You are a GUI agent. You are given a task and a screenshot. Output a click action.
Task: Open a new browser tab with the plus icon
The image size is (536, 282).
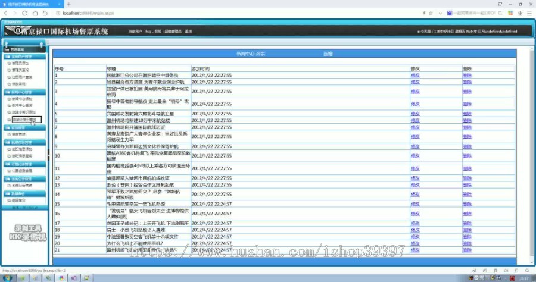[68, 4]
